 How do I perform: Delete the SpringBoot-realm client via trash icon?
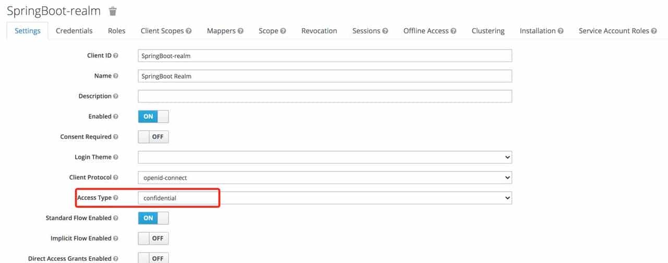[x=113, y=11]
